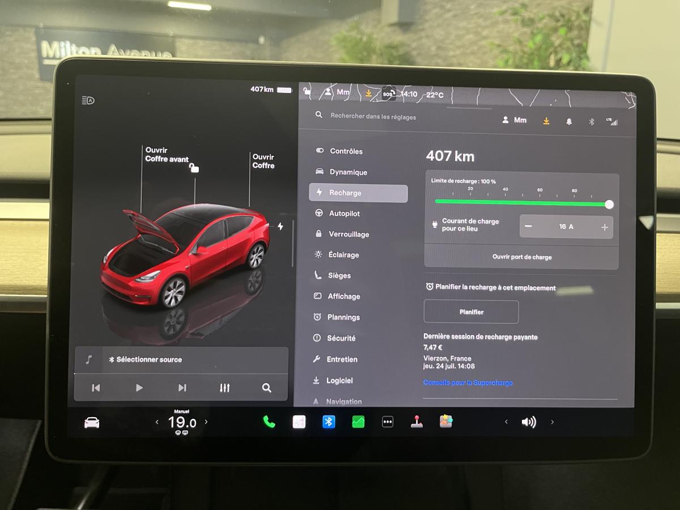The height and width of the screenshot is (510, 680).
Task: Tap the Bluetooth icon in settings header
Action: point(591,121)
